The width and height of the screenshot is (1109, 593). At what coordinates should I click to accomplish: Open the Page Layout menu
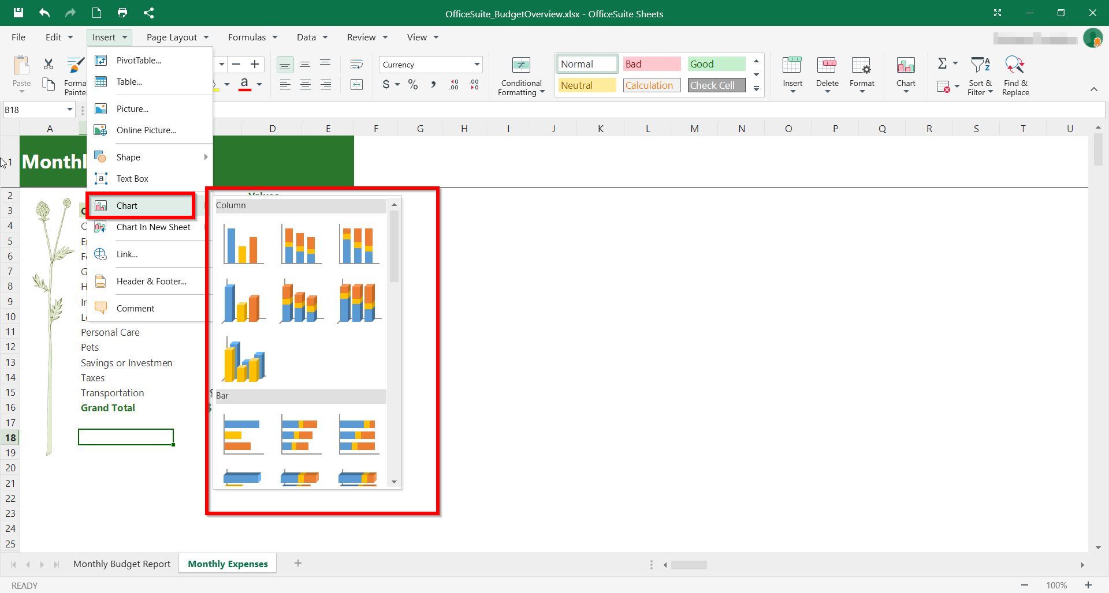(x=177, y=37)
